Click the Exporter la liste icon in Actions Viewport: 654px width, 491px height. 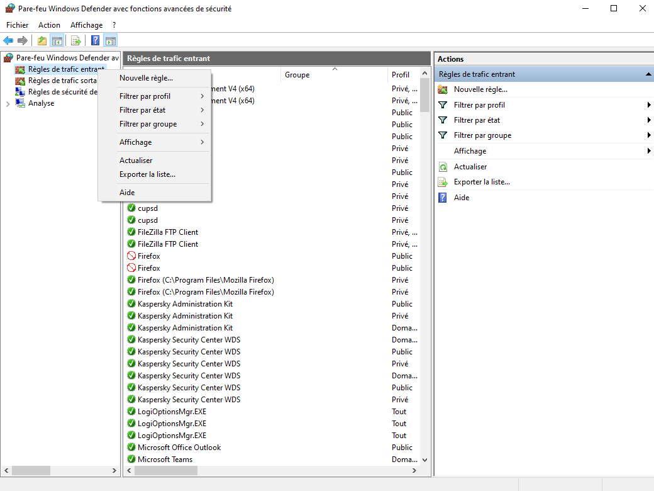(443, 182)
